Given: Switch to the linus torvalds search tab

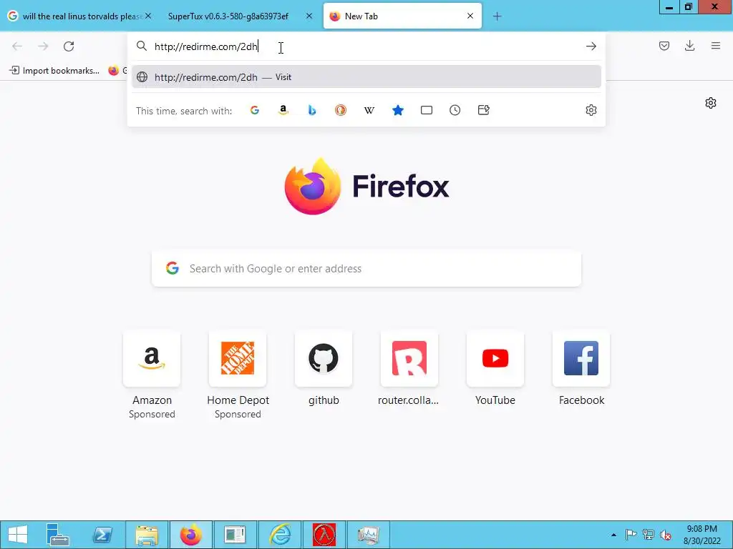Looking at the screenshot, I should [x=80, y=16].
